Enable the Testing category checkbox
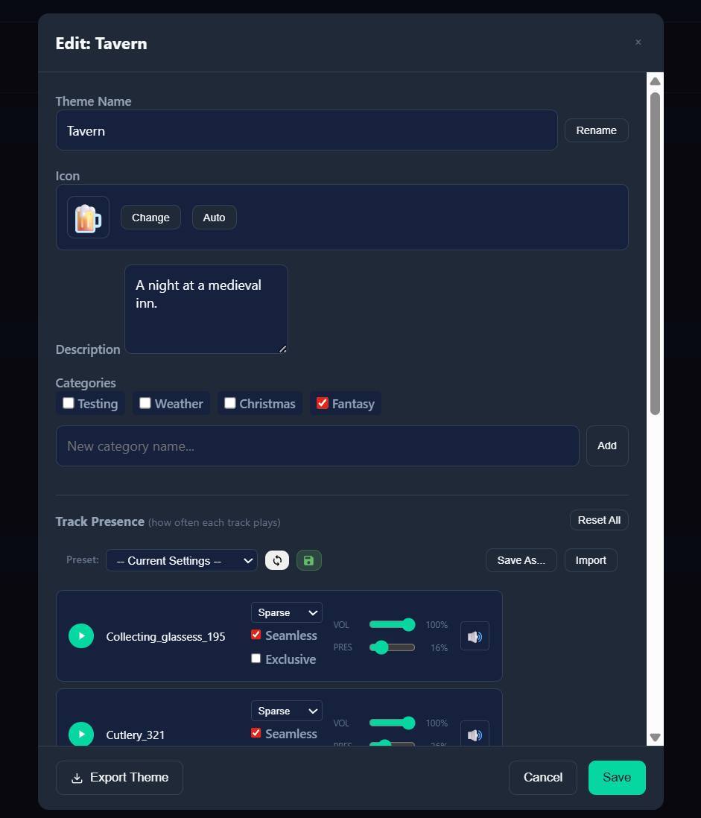 [x=69, y=403]
